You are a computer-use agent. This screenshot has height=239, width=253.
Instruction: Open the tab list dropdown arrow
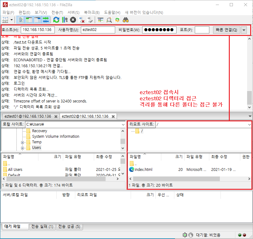point(250,116)
